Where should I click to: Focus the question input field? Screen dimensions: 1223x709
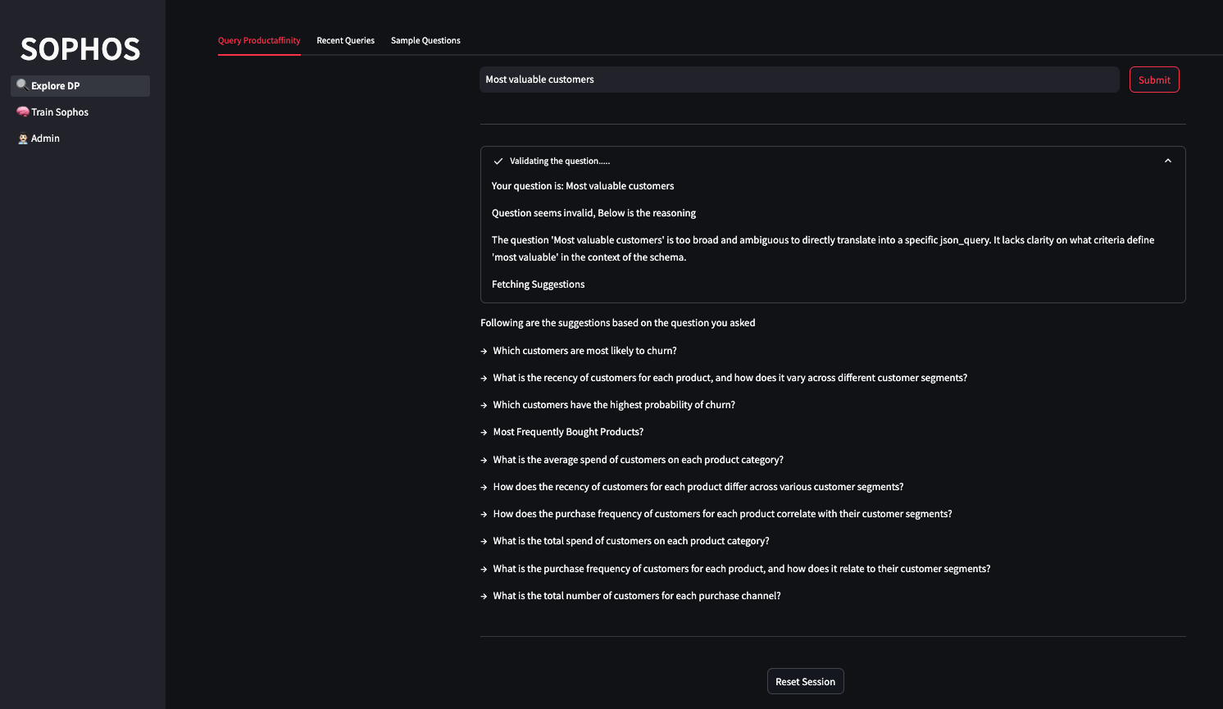(x=799, y=80)
